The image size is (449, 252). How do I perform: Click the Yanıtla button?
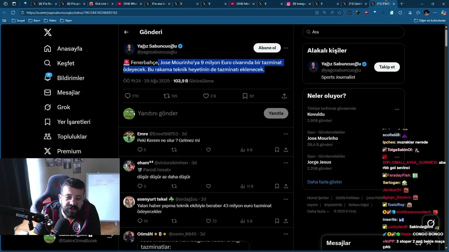(276, 113)
